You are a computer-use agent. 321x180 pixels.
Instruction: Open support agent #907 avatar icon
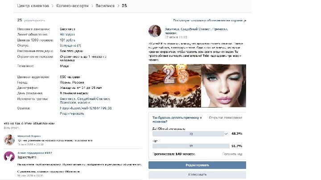point(9,156)
